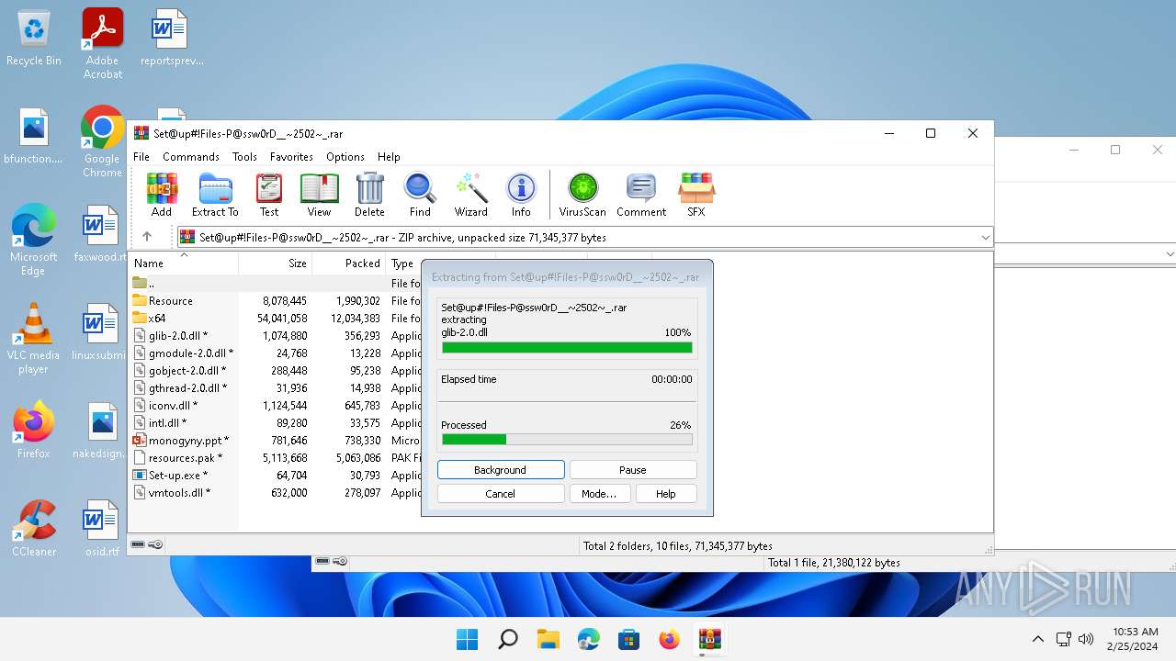
Task: Open the Find tool
Action: [x=420, y=195]
